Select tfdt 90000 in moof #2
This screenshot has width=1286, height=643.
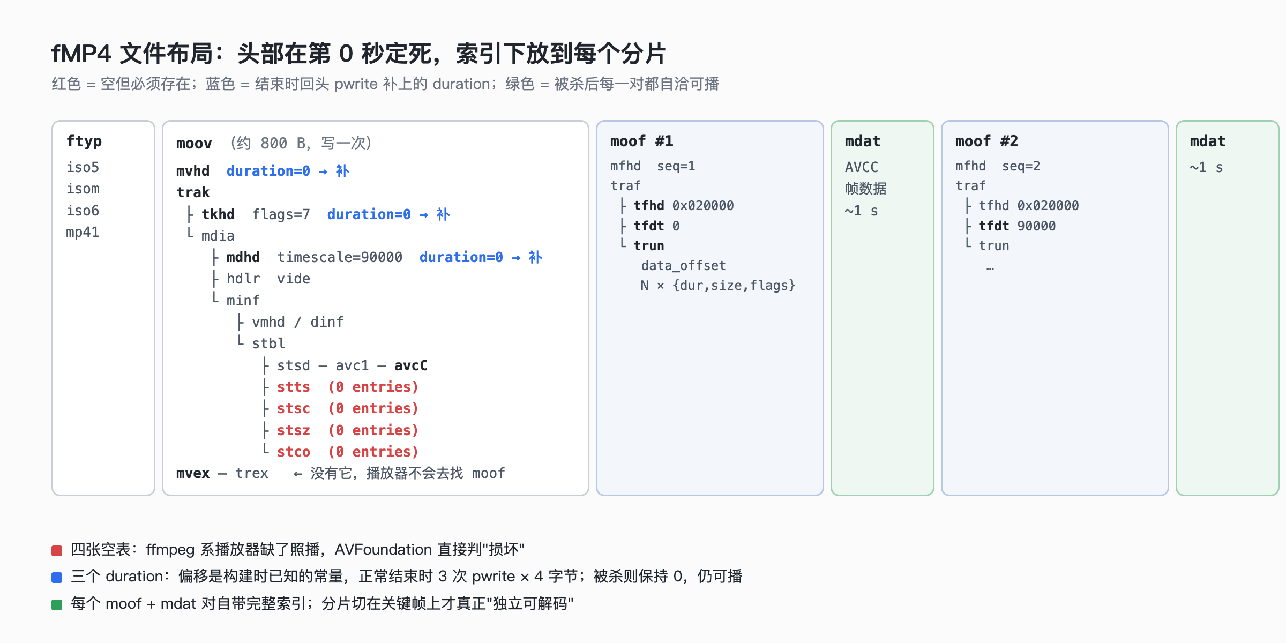1017,226
